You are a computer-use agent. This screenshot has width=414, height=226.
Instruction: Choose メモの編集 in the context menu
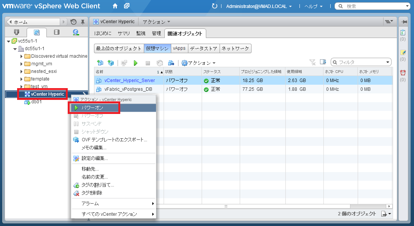[114, 148]
